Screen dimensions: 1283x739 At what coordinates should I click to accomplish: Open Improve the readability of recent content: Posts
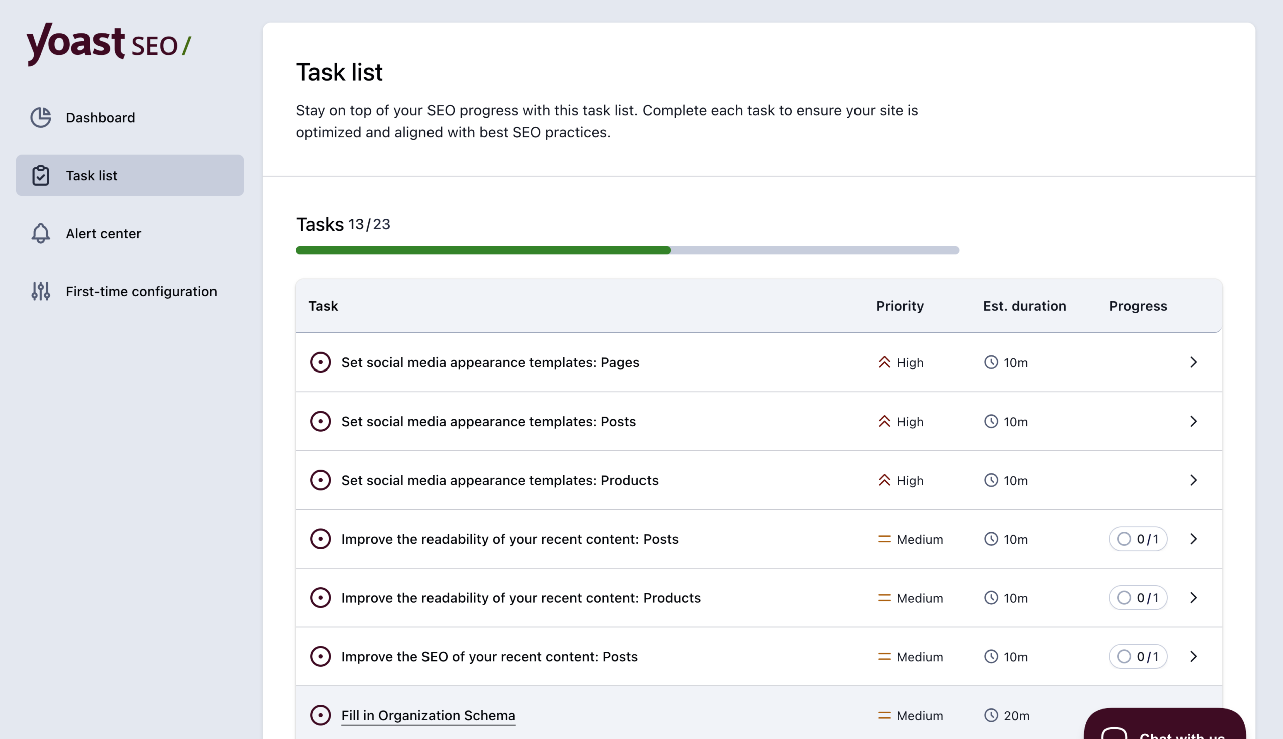[x=510, y=539]
